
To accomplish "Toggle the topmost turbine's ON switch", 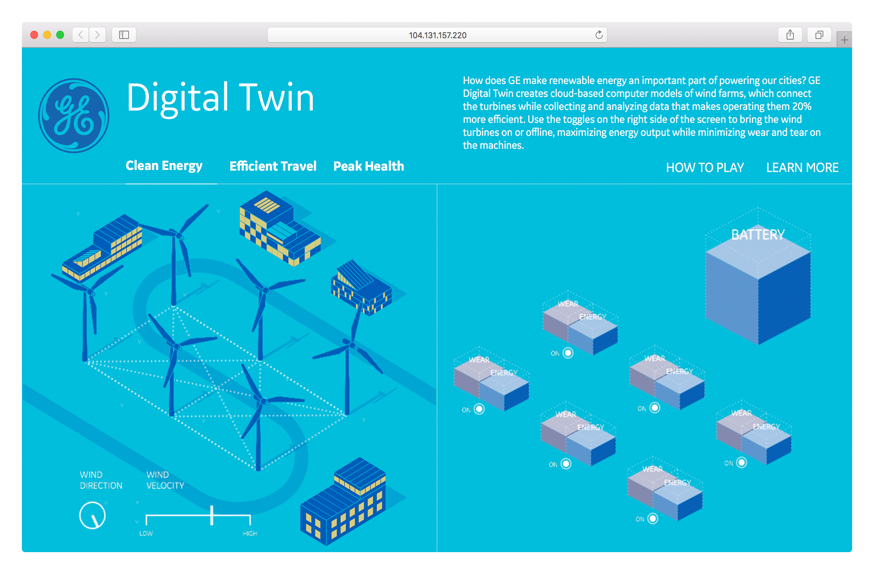I will coord(567,353).
